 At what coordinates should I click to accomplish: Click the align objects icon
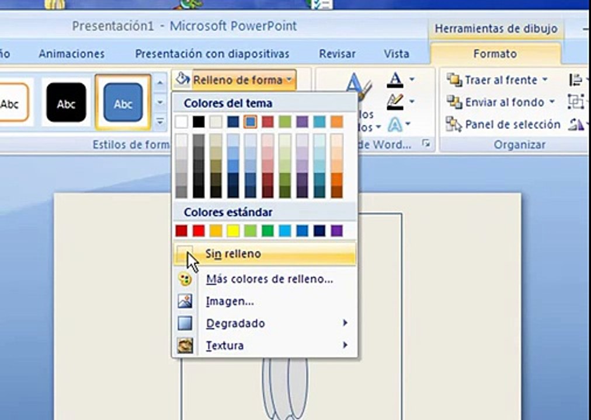click(576, 80)
